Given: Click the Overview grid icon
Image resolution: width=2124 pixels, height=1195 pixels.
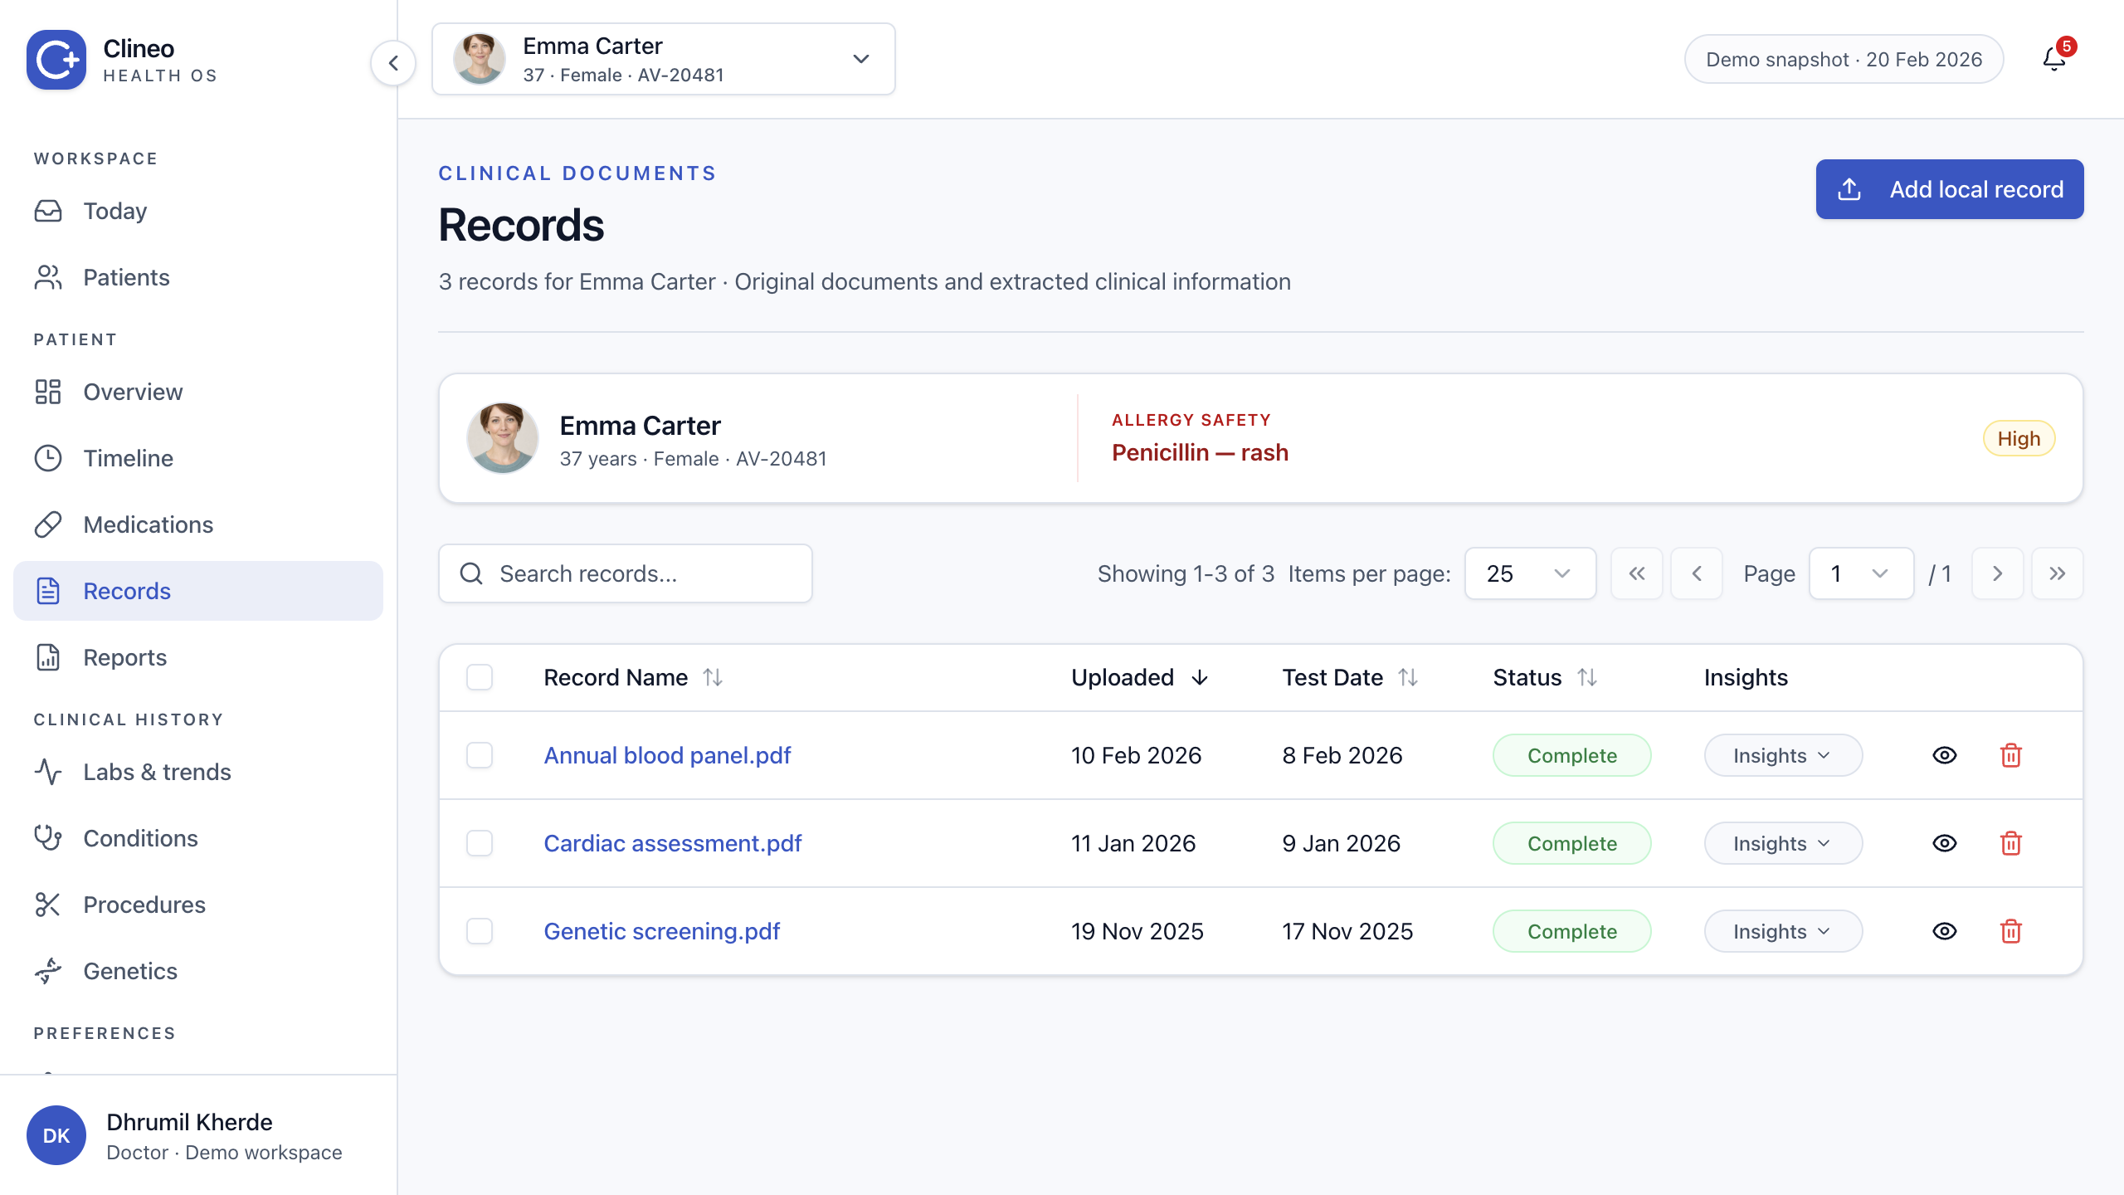Looking at the screenshot, I should pos(48,392).
